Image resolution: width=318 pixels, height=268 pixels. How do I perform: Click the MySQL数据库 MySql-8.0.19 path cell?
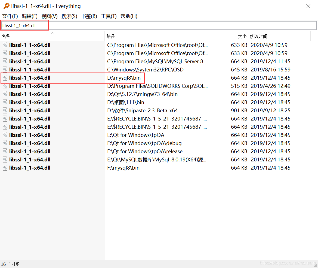click(157, 160)
